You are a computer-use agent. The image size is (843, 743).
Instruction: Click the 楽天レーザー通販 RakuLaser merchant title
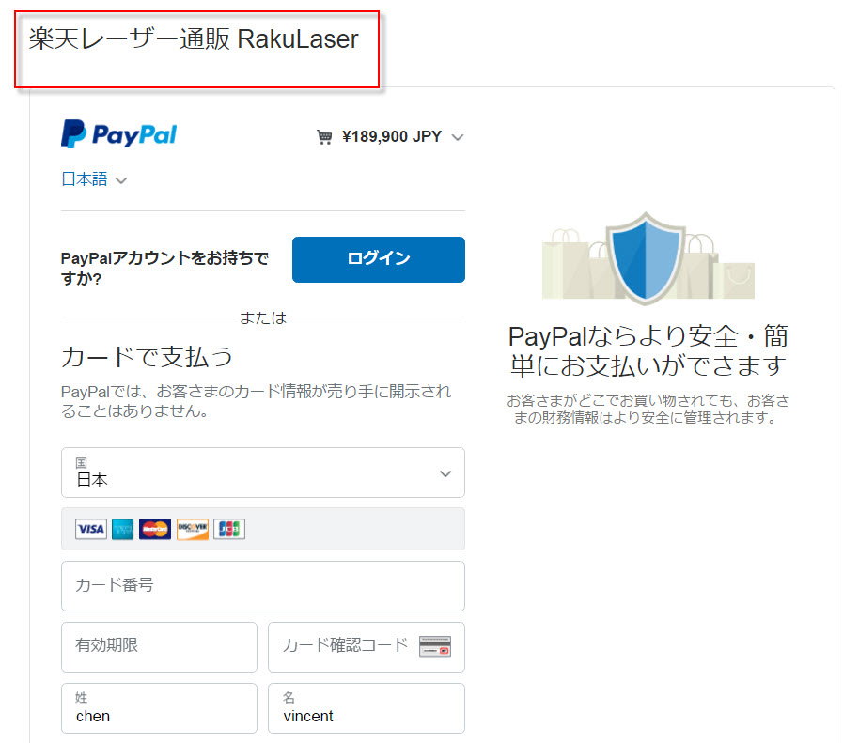(x=194, y=39)
